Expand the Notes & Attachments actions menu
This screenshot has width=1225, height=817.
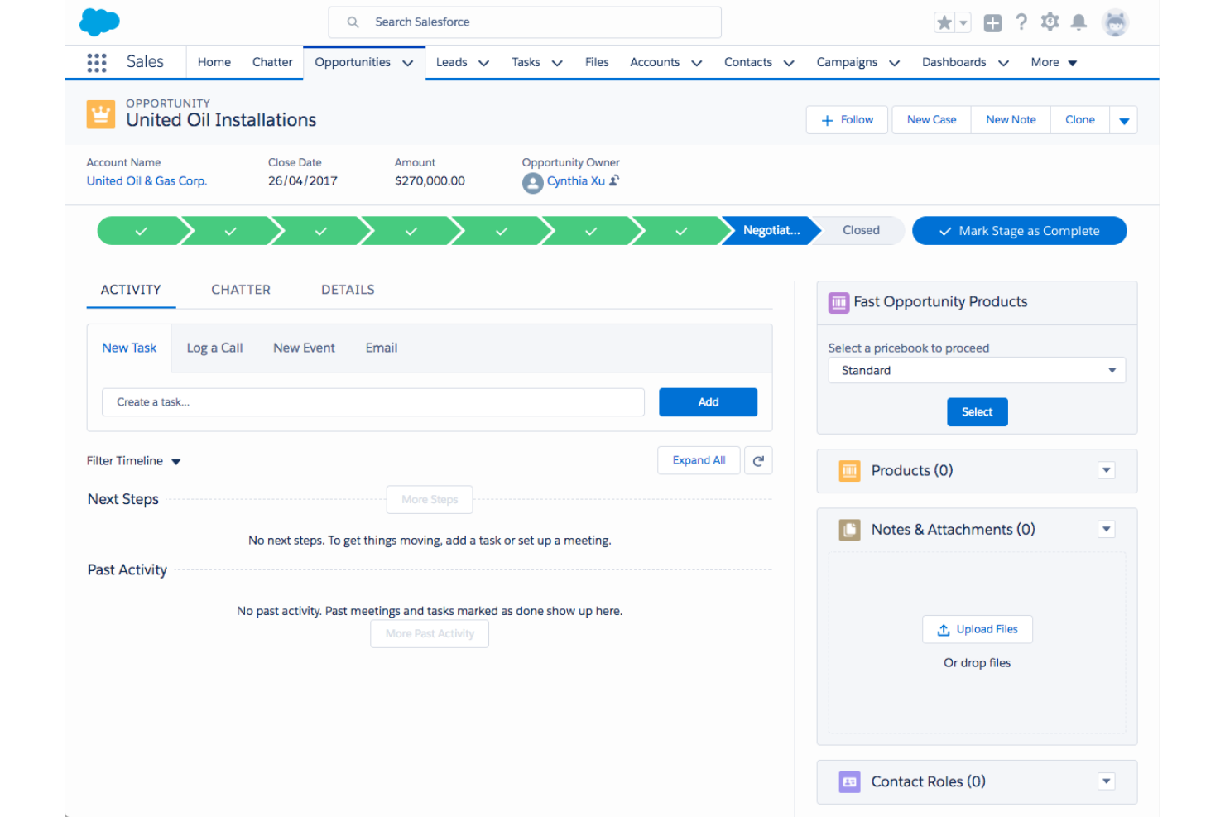pos(1107,529)
